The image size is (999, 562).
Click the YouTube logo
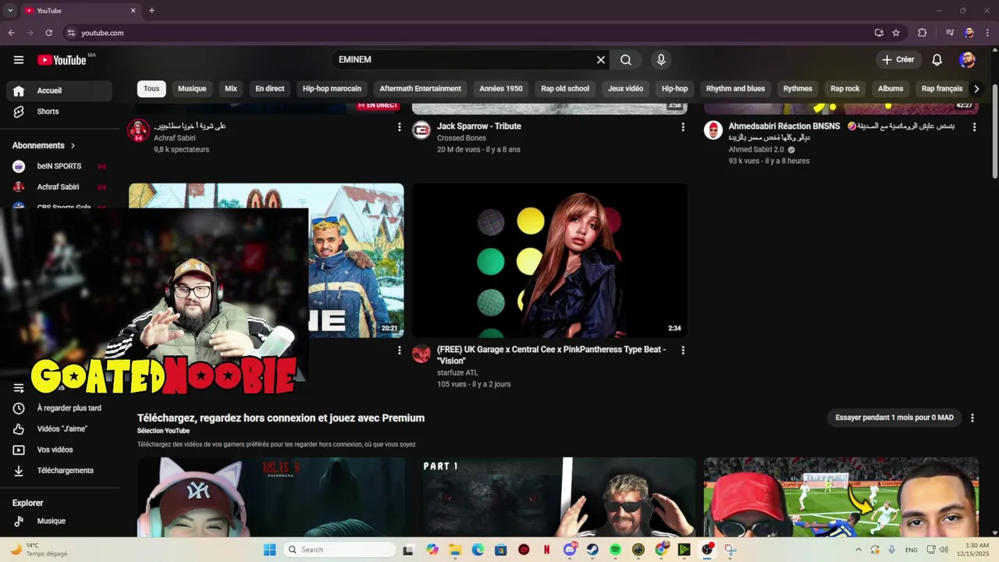(62, 60)
